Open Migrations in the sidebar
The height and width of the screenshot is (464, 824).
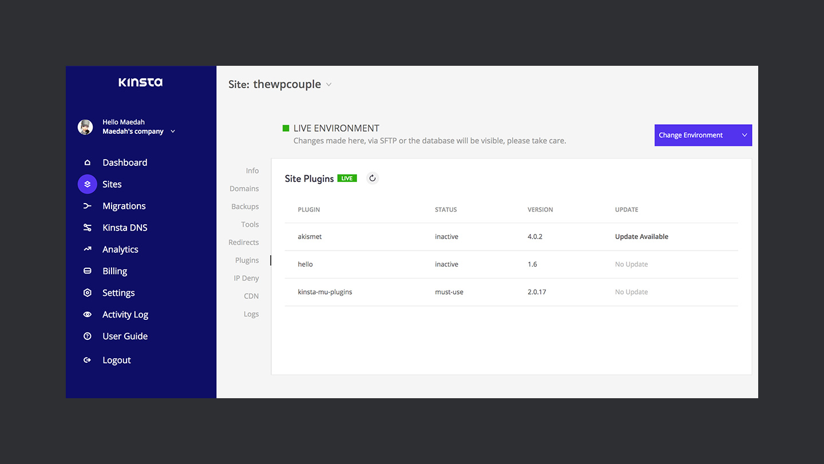124,206
